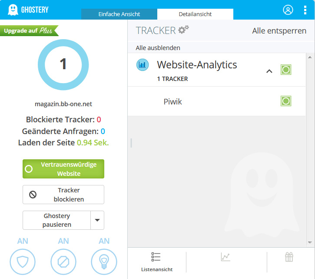Click the 1 TRACKER count label
Viewport: 315px width, 279px height.
(x=172, y=79)
